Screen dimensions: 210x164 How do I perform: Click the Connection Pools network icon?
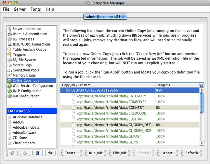point(9,70)
